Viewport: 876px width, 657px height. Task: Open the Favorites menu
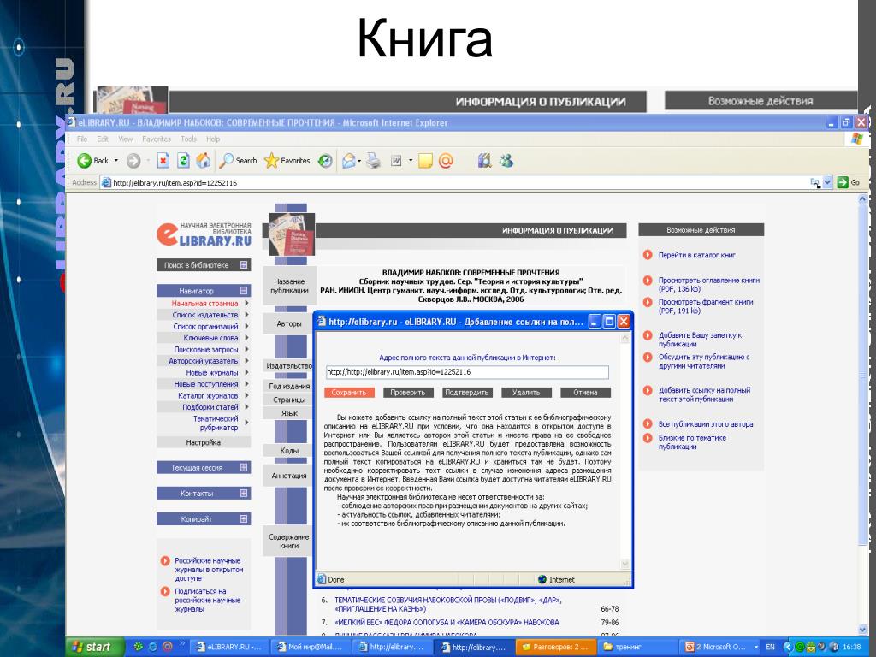pyautogui.click(x=157, y=139)
